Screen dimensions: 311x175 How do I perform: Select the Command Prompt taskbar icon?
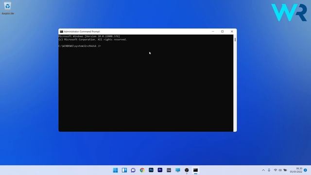coord(195,170)
